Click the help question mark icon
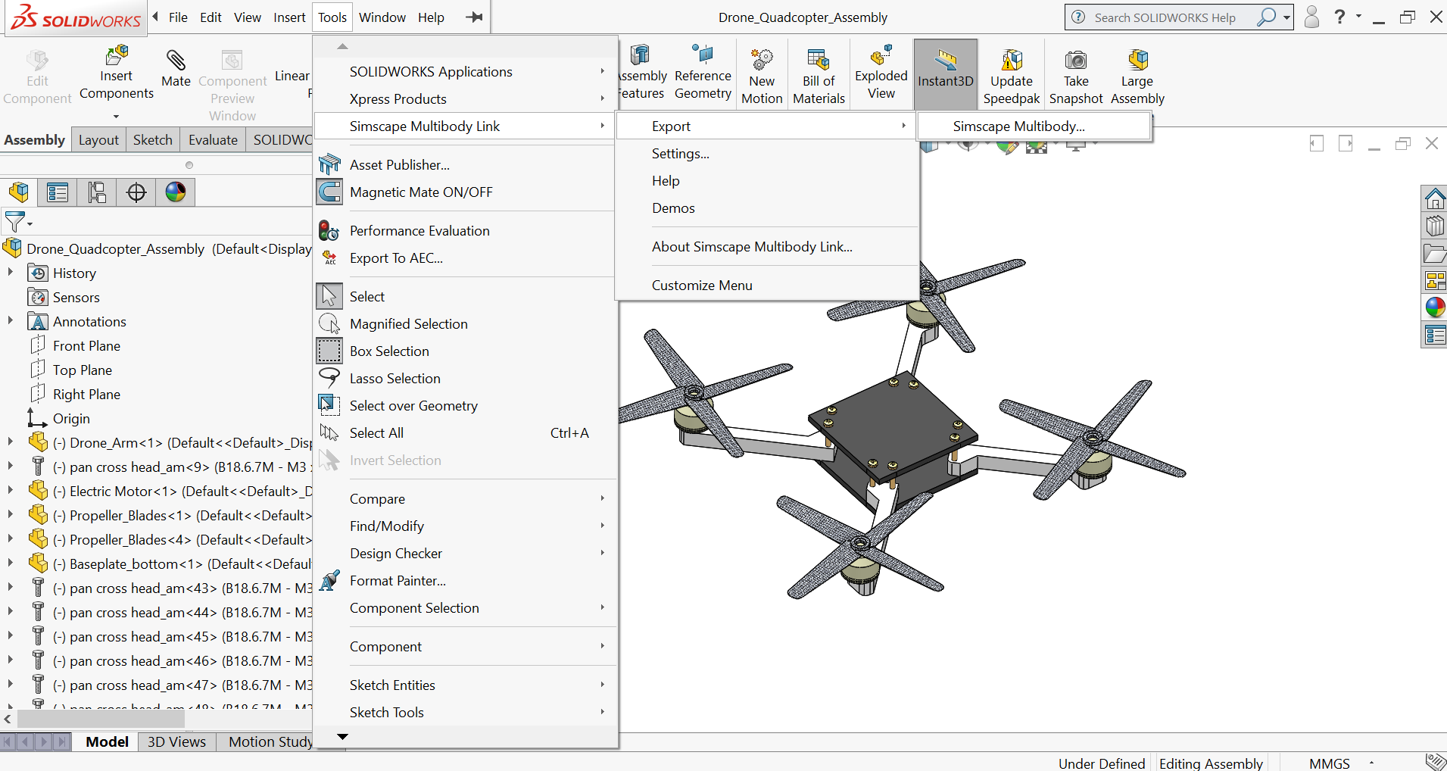The image size is (1447, 771). pos(1340,17)
